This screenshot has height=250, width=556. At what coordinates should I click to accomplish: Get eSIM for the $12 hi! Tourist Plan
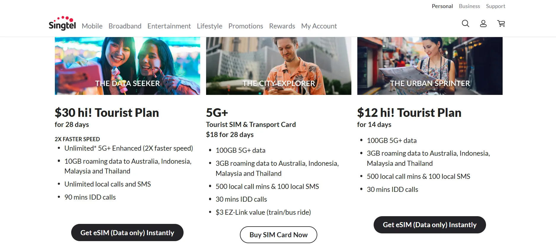click(x=429, y=224)
